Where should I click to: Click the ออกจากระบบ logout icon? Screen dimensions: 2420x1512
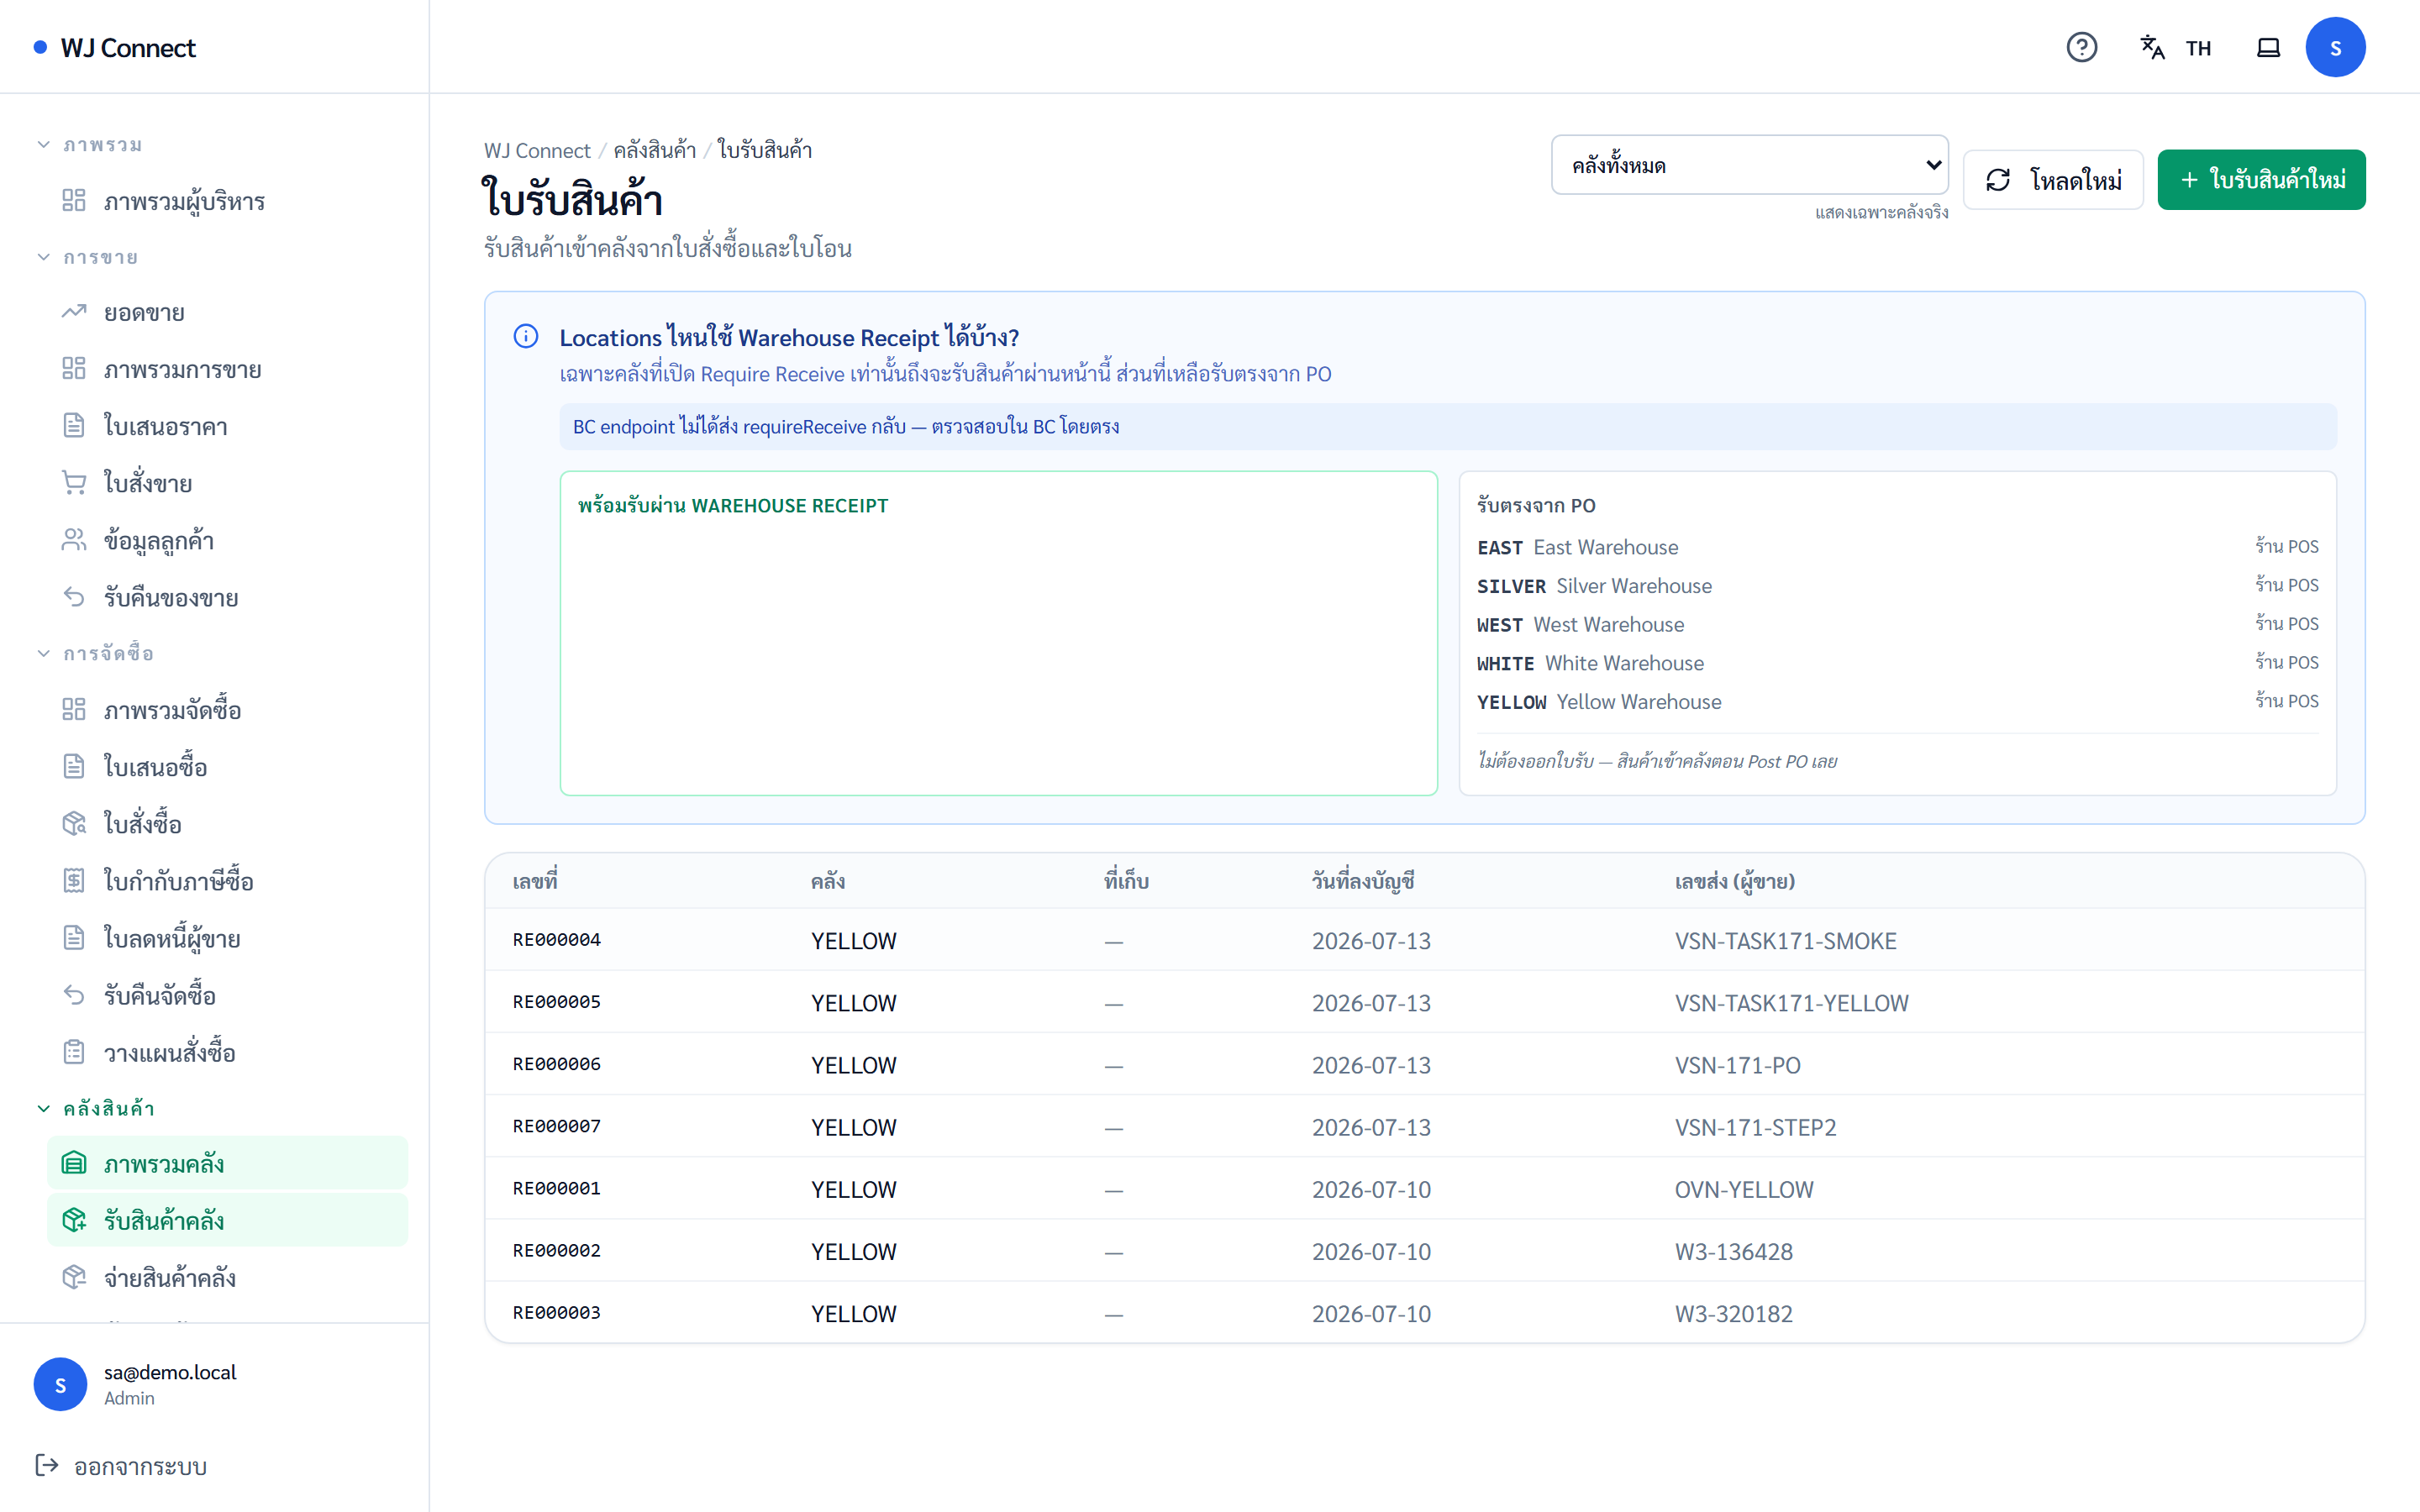47,1465
